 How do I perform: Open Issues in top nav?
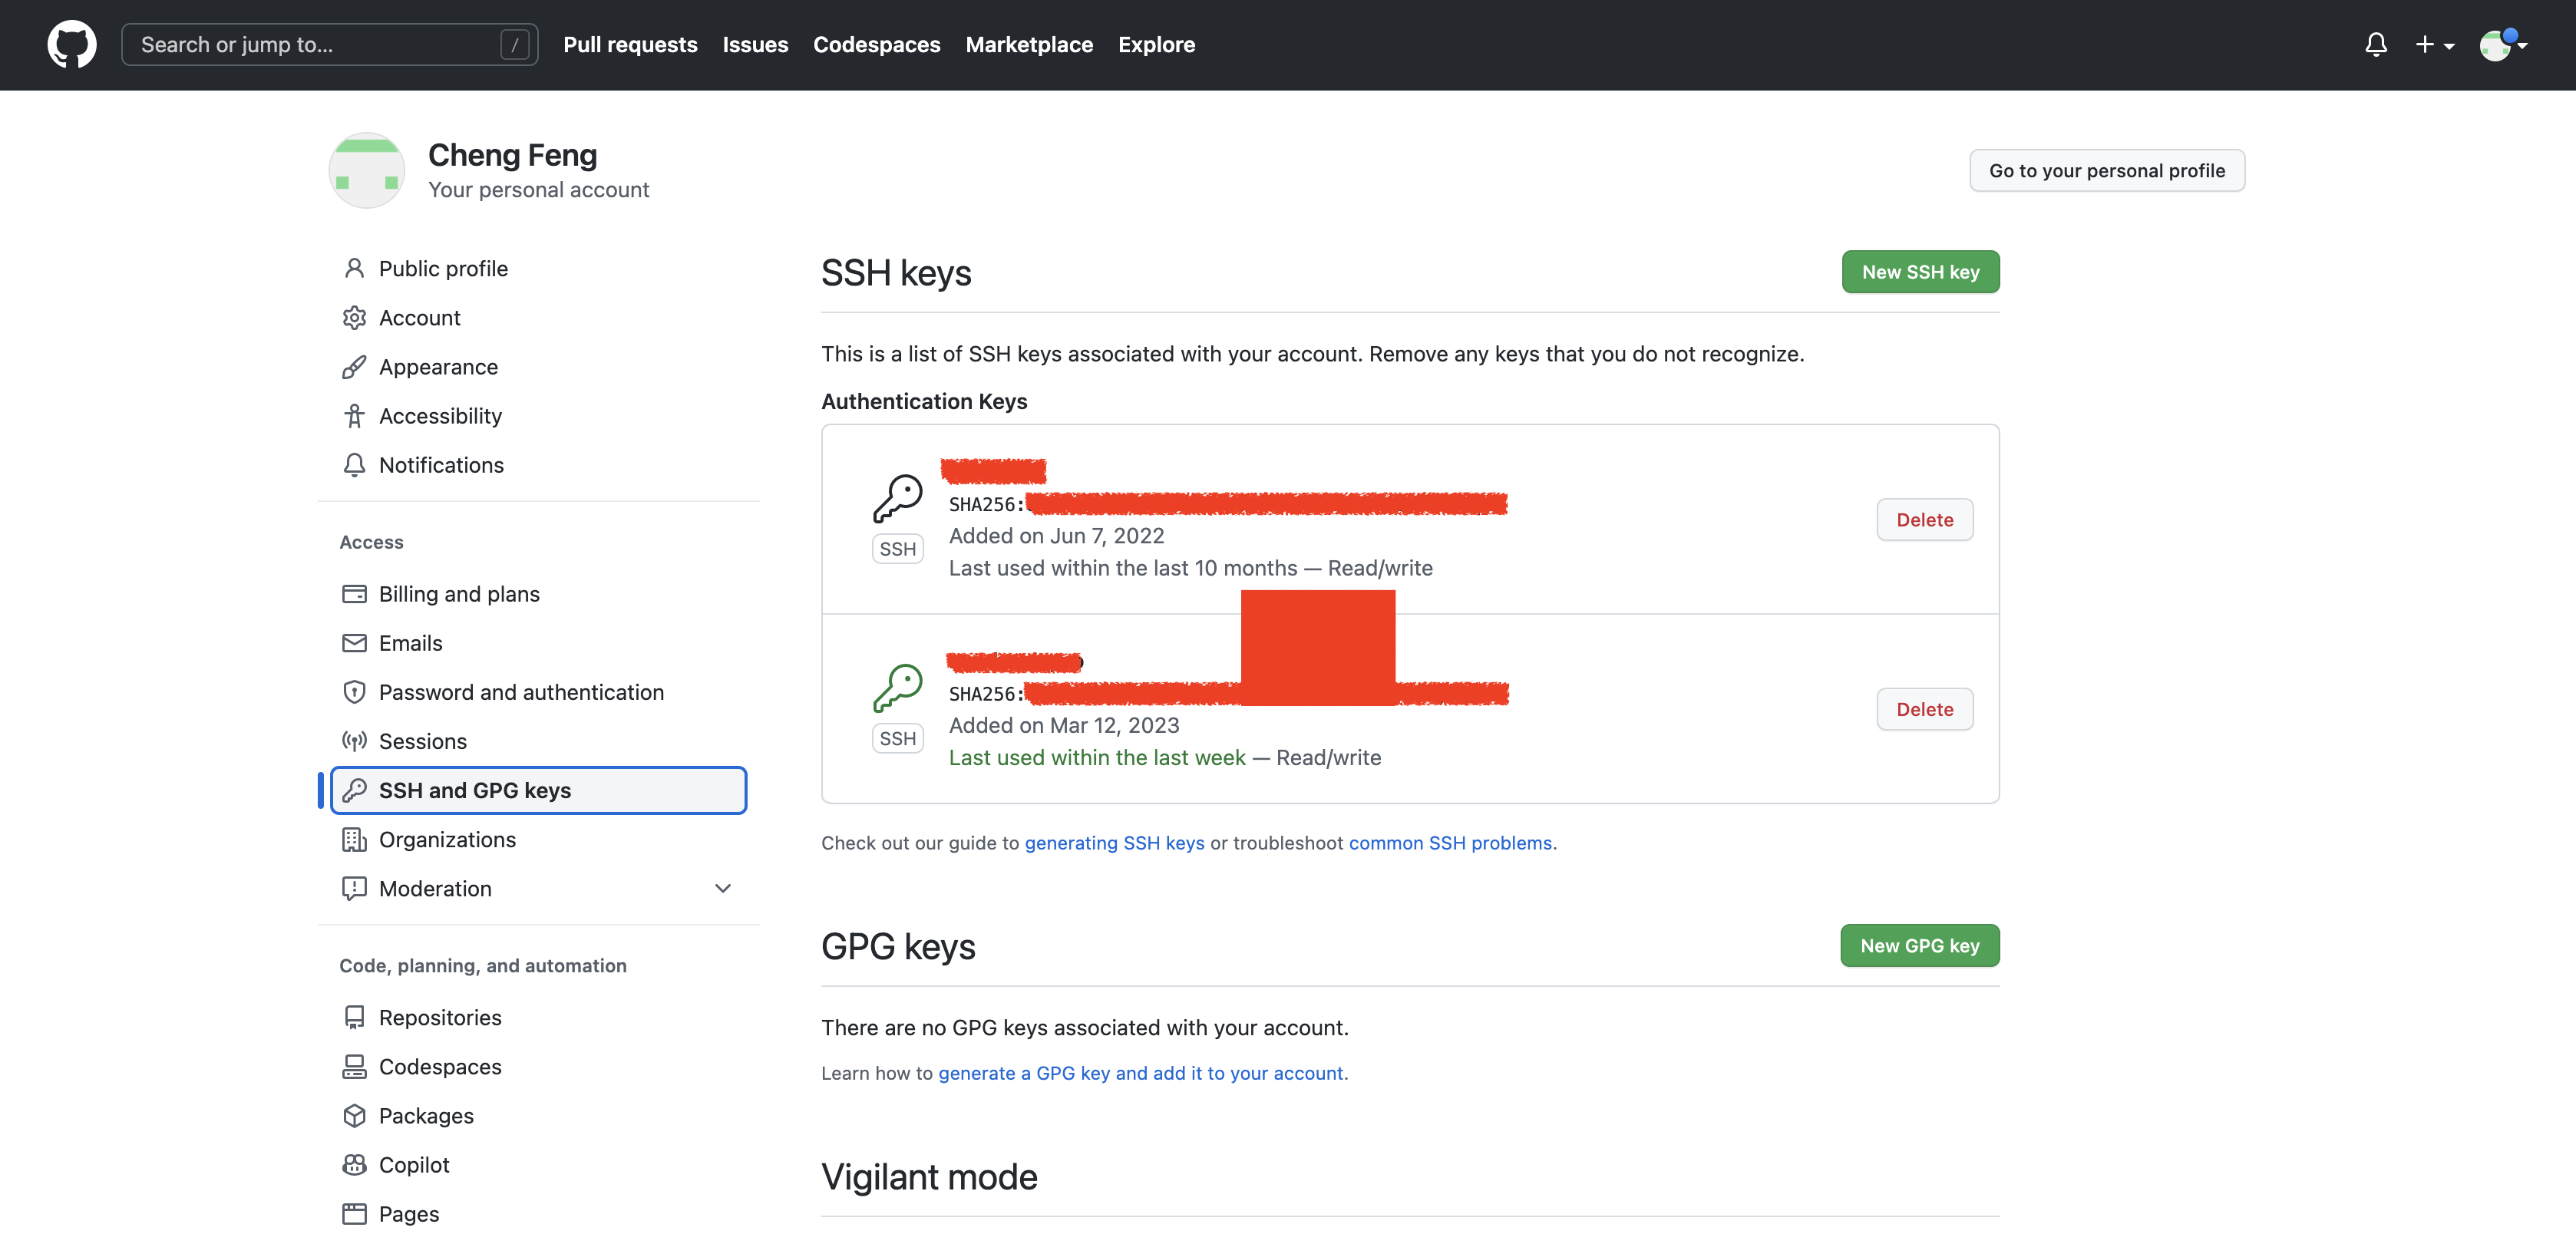755,45
